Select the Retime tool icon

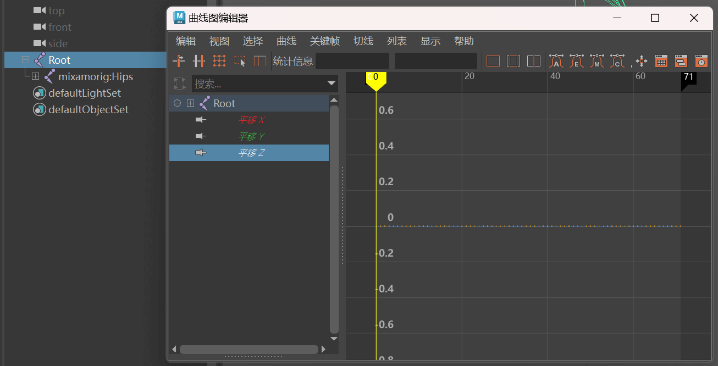pyautogui.click(x=259, y=61)
